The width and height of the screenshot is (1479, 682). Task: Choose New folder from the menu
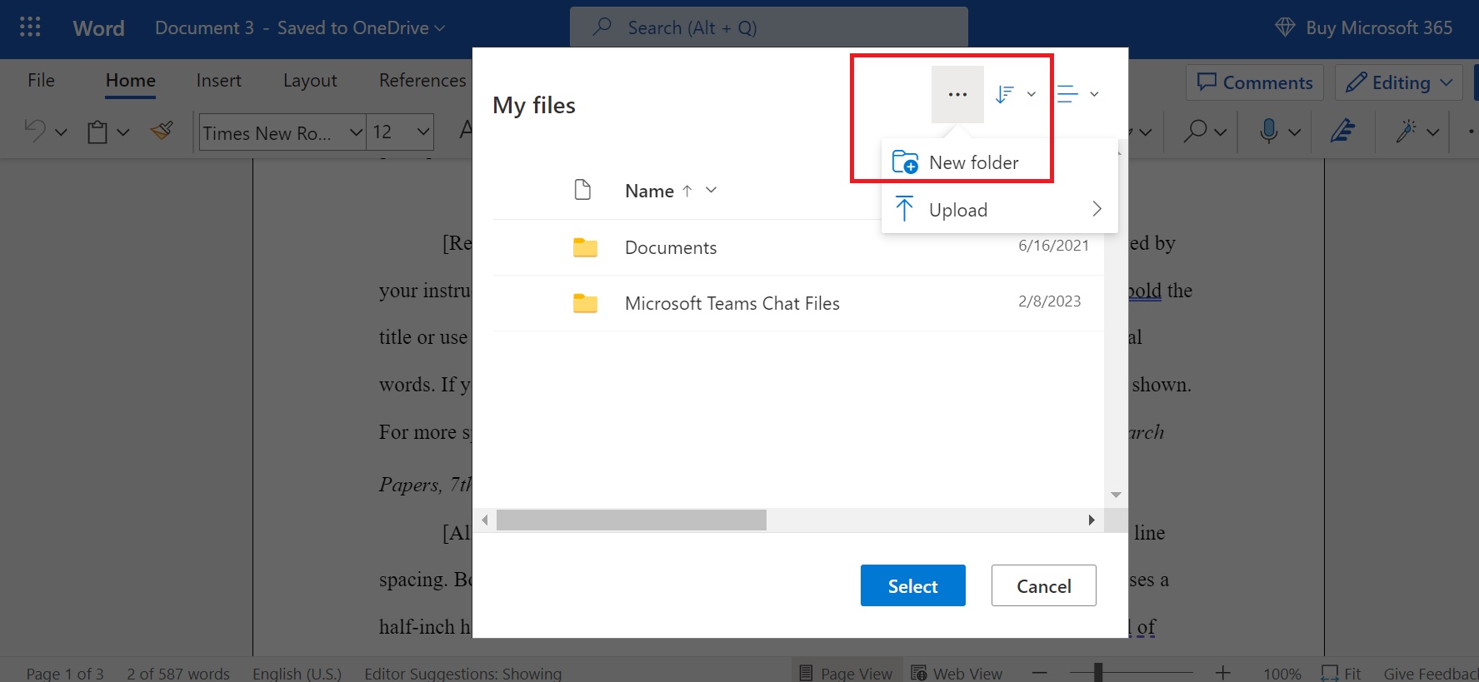pos(973,162)
